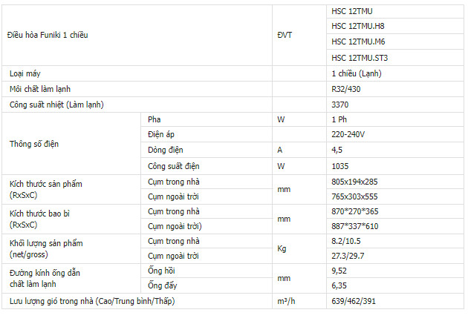Image resolution: width=468 pixels, height=324 pixels.
Task: Select the ĐVT column header
Action: (285, 35)
